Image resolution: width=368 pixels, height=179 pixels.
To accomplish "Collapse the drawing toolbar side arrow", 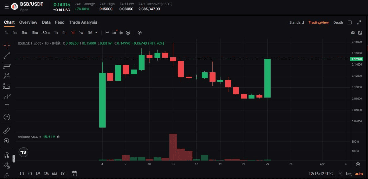I will (14, 158).
